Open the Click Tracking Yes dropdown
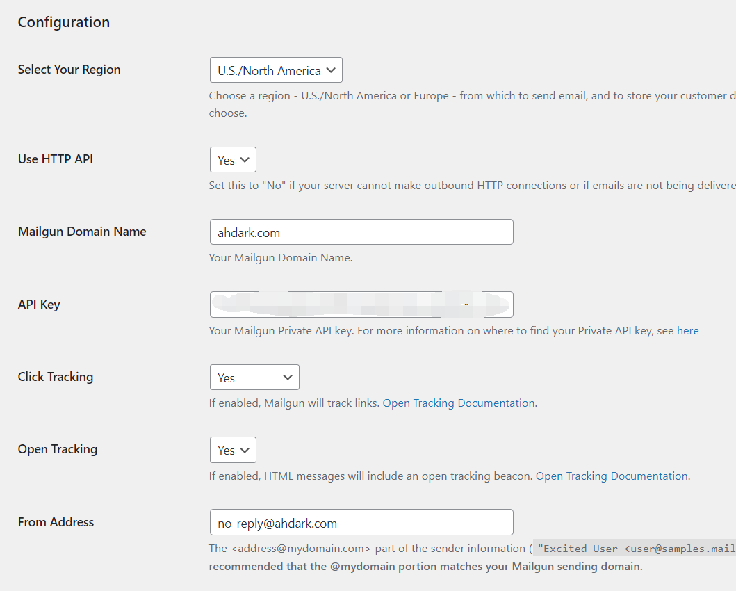This screenshot has width=736, height=591. coord(254,378)
